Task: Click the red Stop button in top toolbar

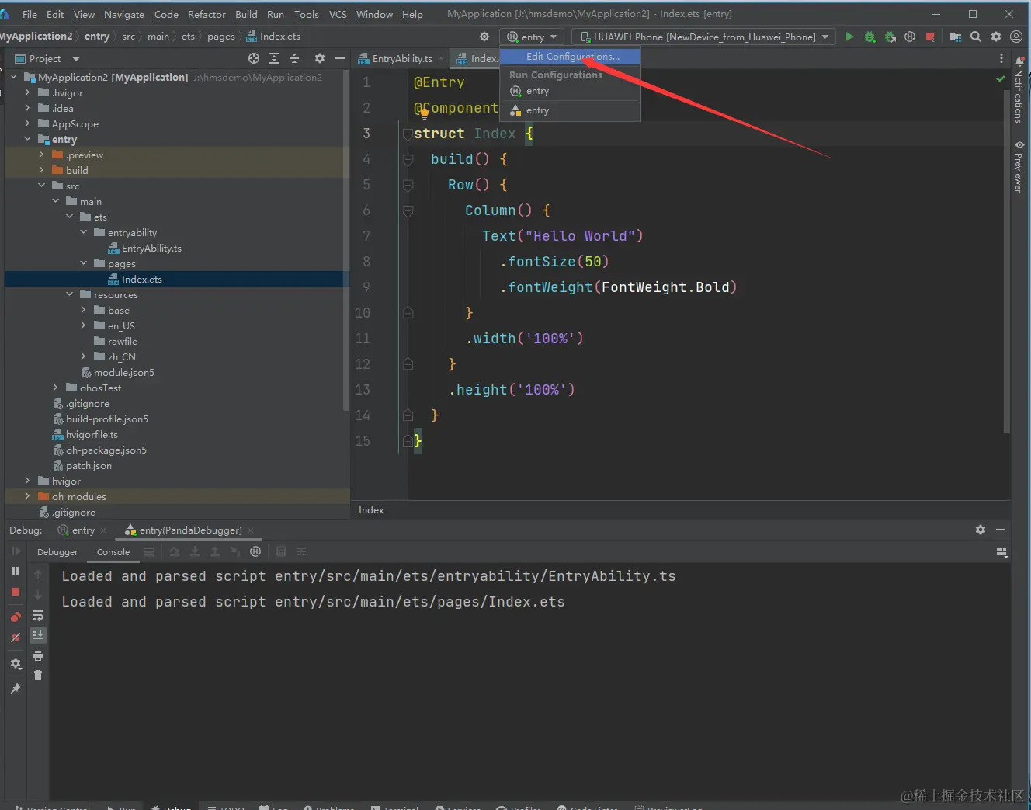Action: coord(930,37)
